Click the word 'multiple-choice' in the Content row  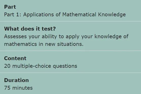(x=32, y=66)
